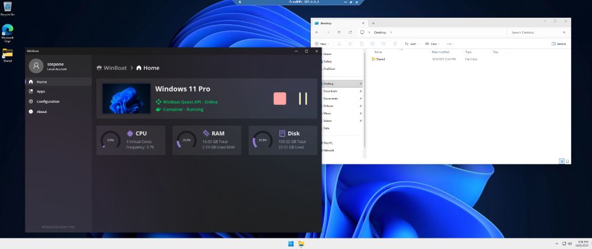
Task: Stop the Windows 11 Pro container
Action: 280,98
